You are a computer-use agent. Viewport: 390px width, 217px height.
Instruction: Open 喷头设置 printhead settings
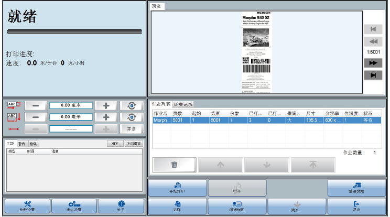point(74,206)
